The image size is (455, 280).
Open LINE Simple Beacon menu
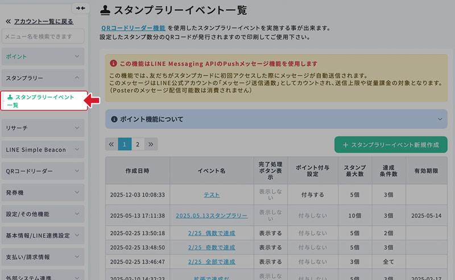43,150
